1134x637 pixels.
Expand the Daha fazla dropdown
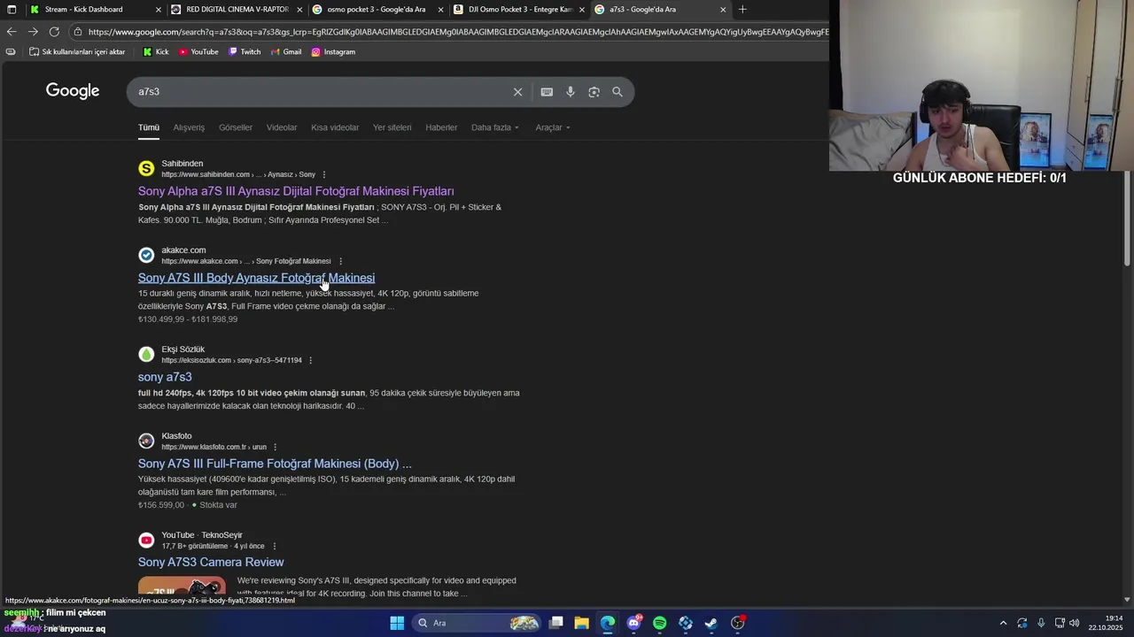pyautogui.click(x=495, y=127)
